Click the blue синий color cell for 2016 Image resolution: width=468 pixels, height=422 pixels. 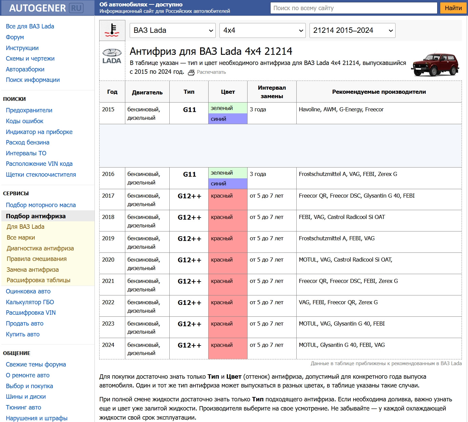click(x=228, y=184)
